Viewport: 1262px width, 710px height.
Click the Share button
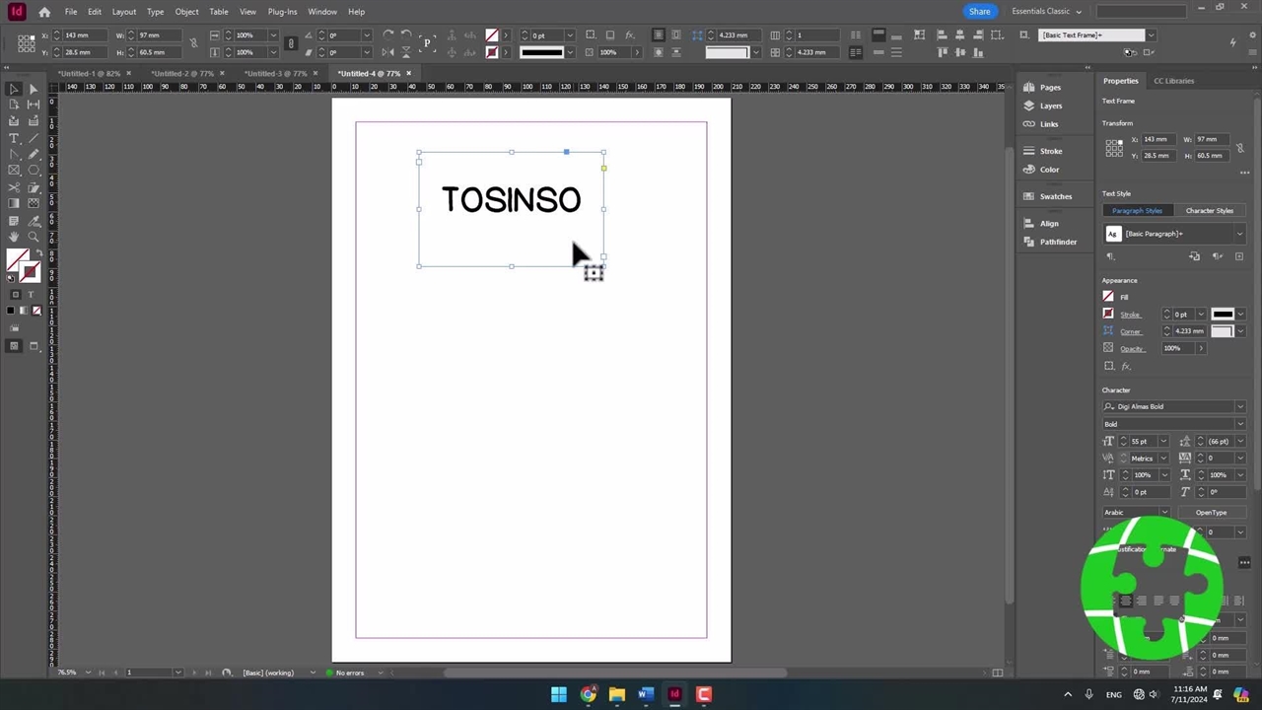[979, 12]
